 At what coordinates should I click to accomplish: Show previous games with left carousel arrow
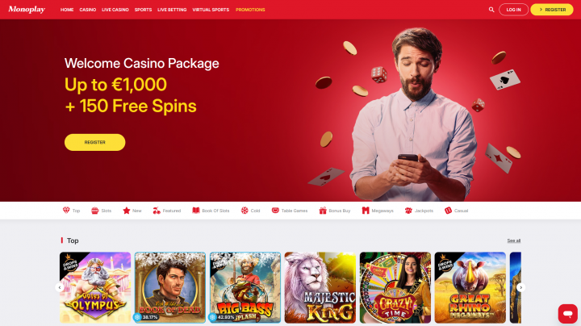59,287
